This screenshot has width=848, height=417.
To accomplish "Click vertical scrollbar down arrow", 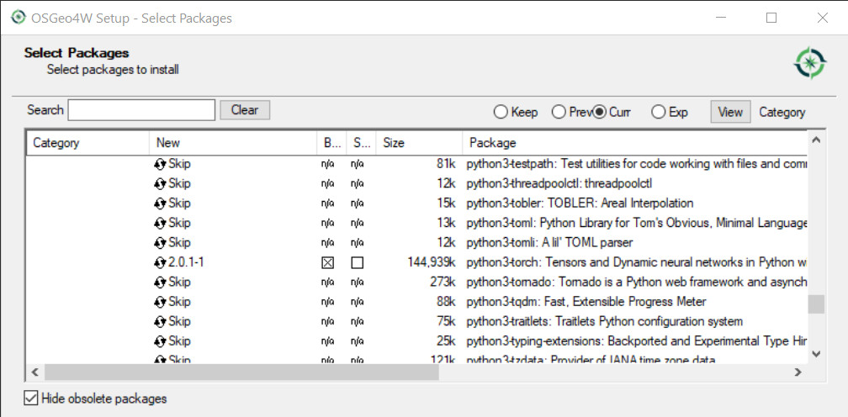I will click(x=816, y=354).
